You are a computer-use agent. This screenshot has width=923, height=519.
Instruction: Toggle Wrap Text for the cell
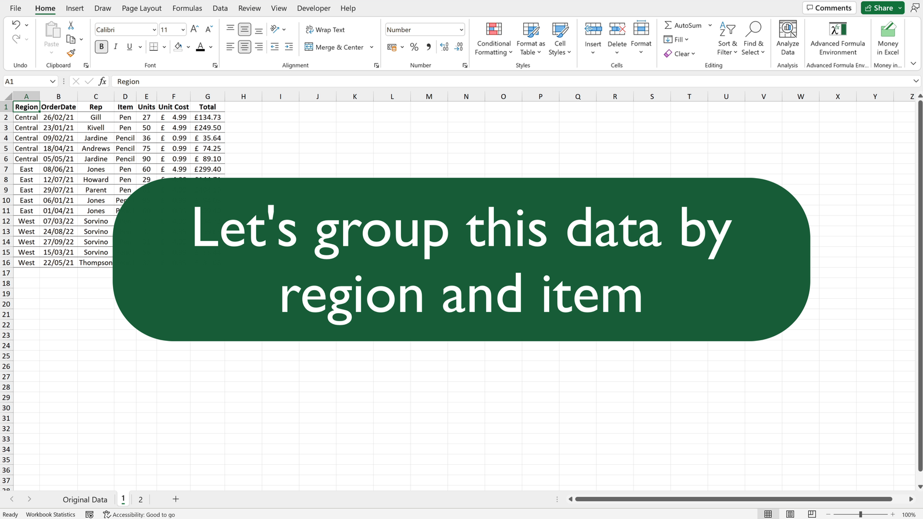click(325, 29)
